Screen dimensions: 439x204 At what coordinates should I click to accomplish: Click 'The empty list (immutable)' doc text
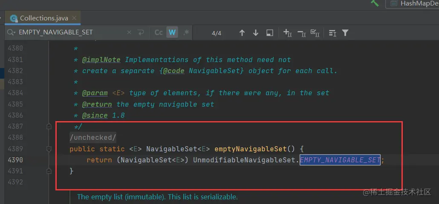tap(120, 197)
